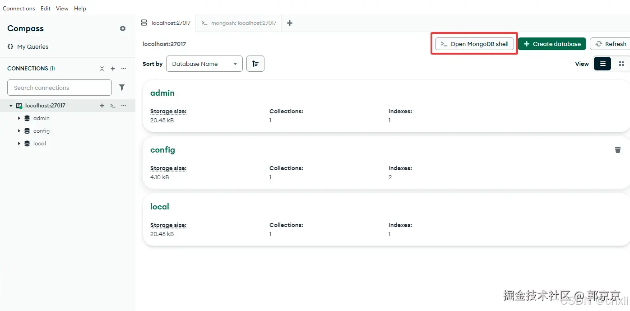
Task: Click localhost:27017 breadcrumb heading
Action: coord(164,44)
